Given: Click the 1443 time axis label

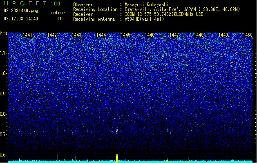Looking at the screenshot, I should point(76,35).
